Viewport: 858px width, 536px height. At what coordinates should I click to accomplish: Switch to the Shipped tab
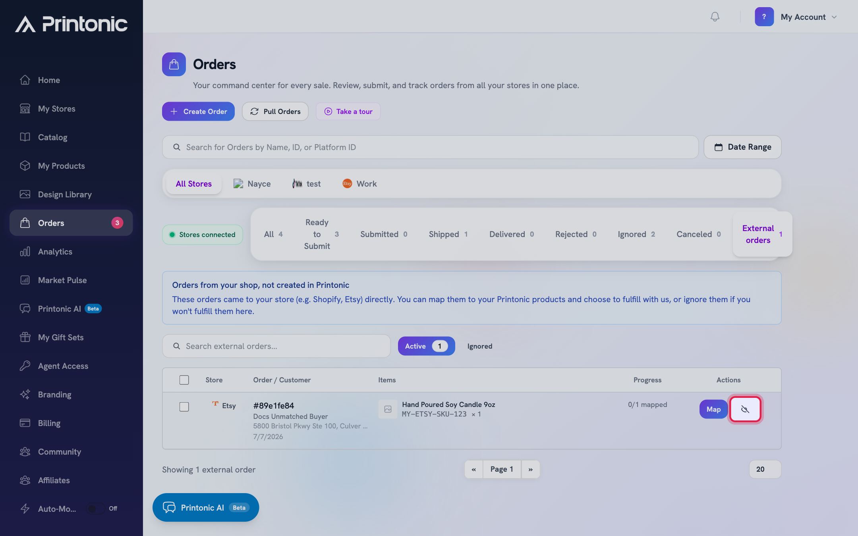[448, 234]
